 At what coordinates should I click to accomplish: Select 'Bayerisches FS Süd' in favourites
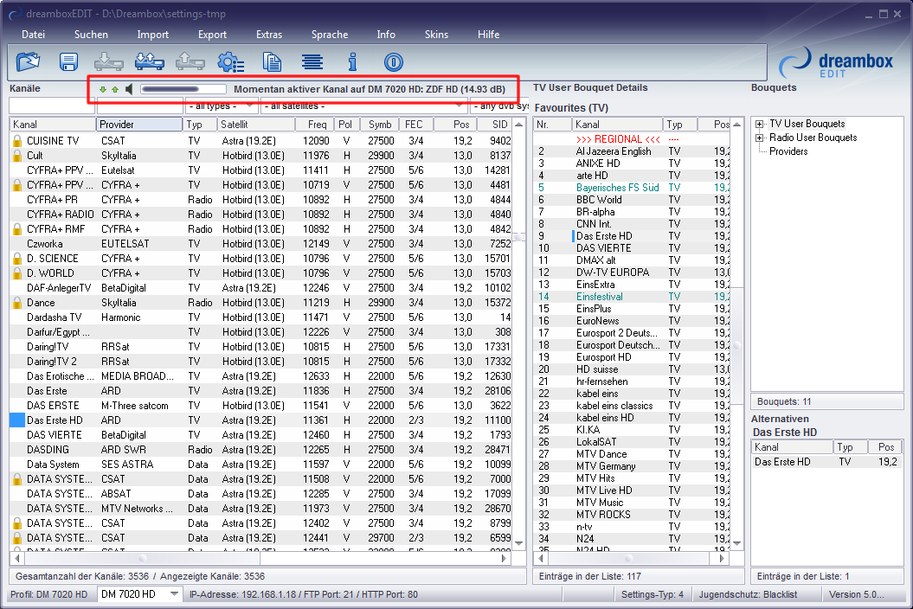(x=617, y=188)
